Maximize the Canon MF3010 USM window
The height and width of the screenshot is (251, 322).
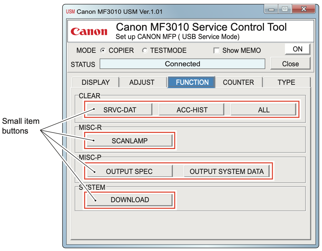(285, 9)
